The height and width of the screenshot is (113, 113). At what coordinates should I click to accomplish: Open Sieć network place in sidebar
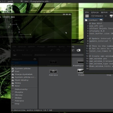pyautogui.click(x=17, y=71)
